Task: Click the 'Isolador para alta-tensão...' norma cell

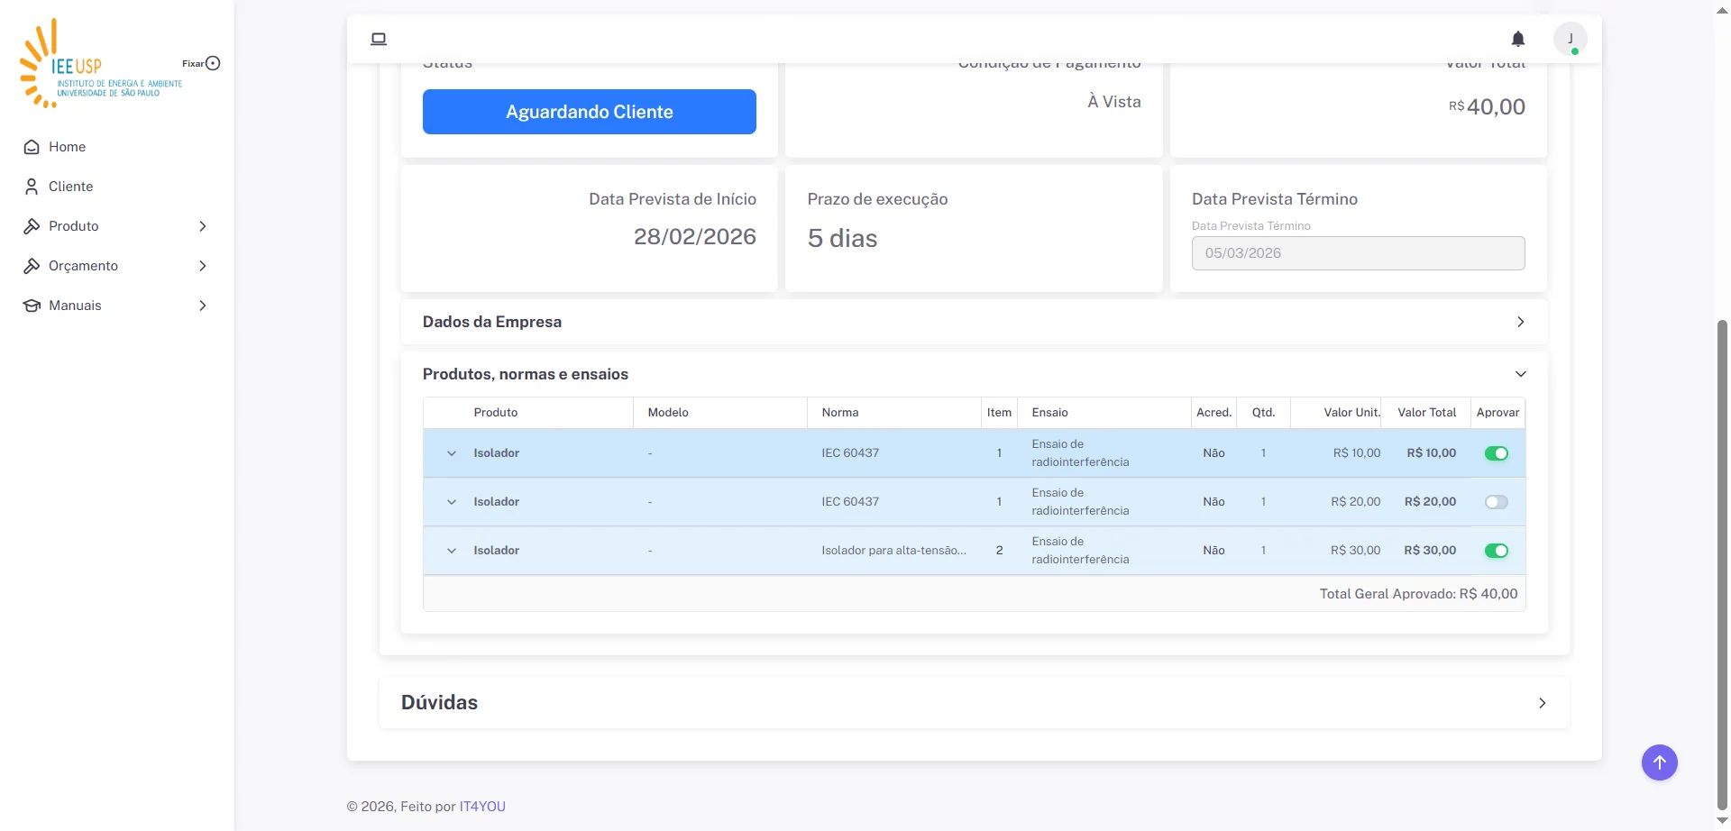Action: 893,551
